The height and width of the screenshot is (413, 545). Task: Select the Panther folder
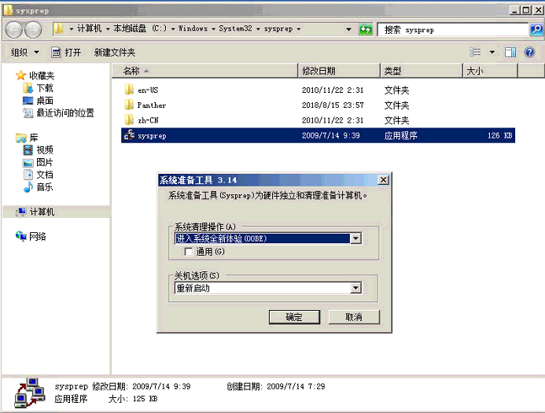pos(151,105)
